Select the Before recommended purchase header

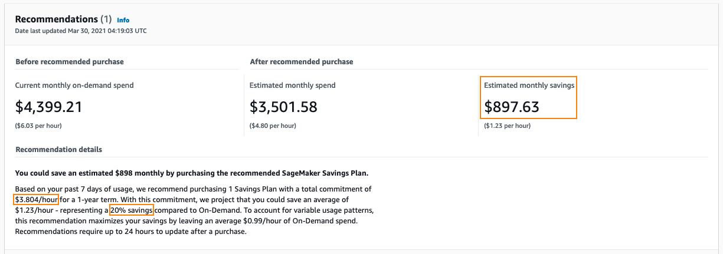click(69, 61)
